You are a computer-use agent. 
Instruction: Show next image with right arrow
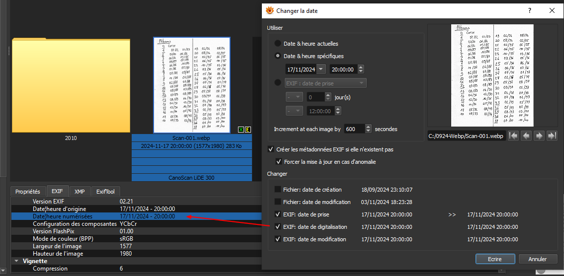click(539, 136)
